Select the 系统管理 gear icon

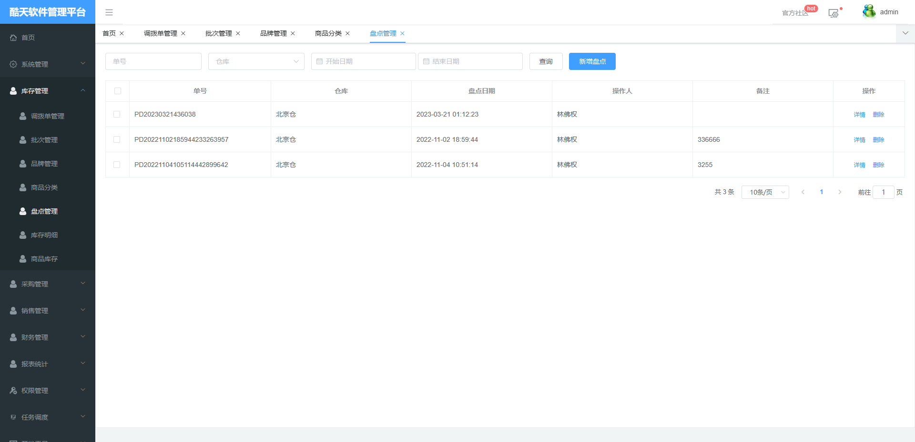(13, 64)
